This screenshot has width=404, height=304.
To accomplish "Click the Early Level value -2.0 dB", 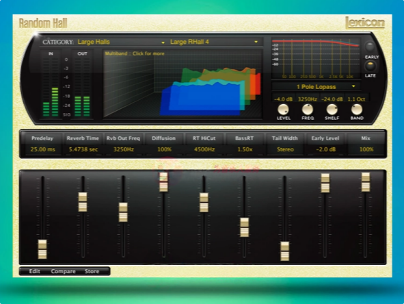I will [x=325, y=149].
